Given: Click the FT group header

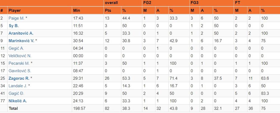Looking at the screenshot, I should pos(237,3).
